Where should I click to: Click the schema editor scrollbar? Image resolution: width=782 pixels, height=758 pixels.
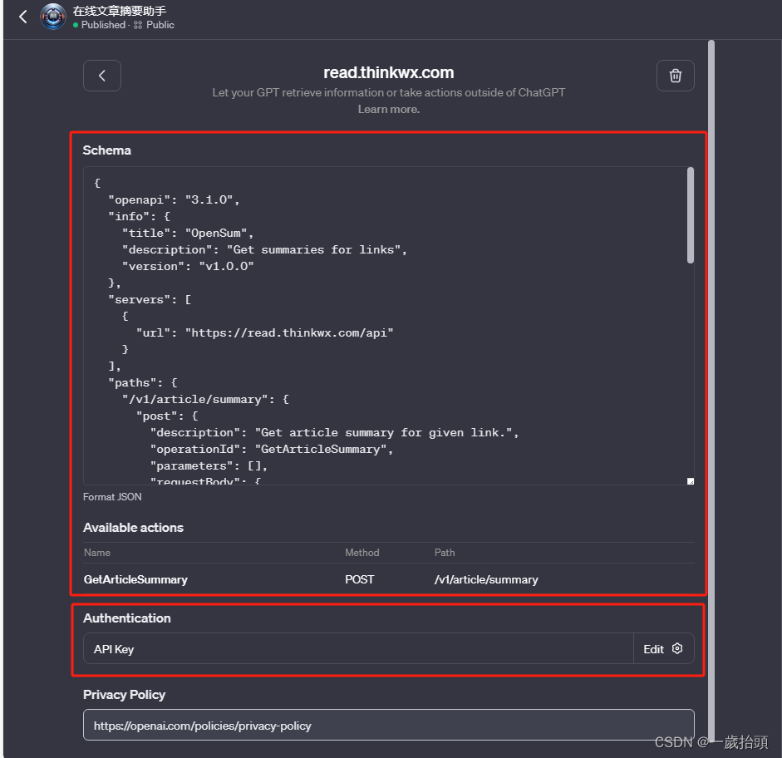click(x=691, y=215)
